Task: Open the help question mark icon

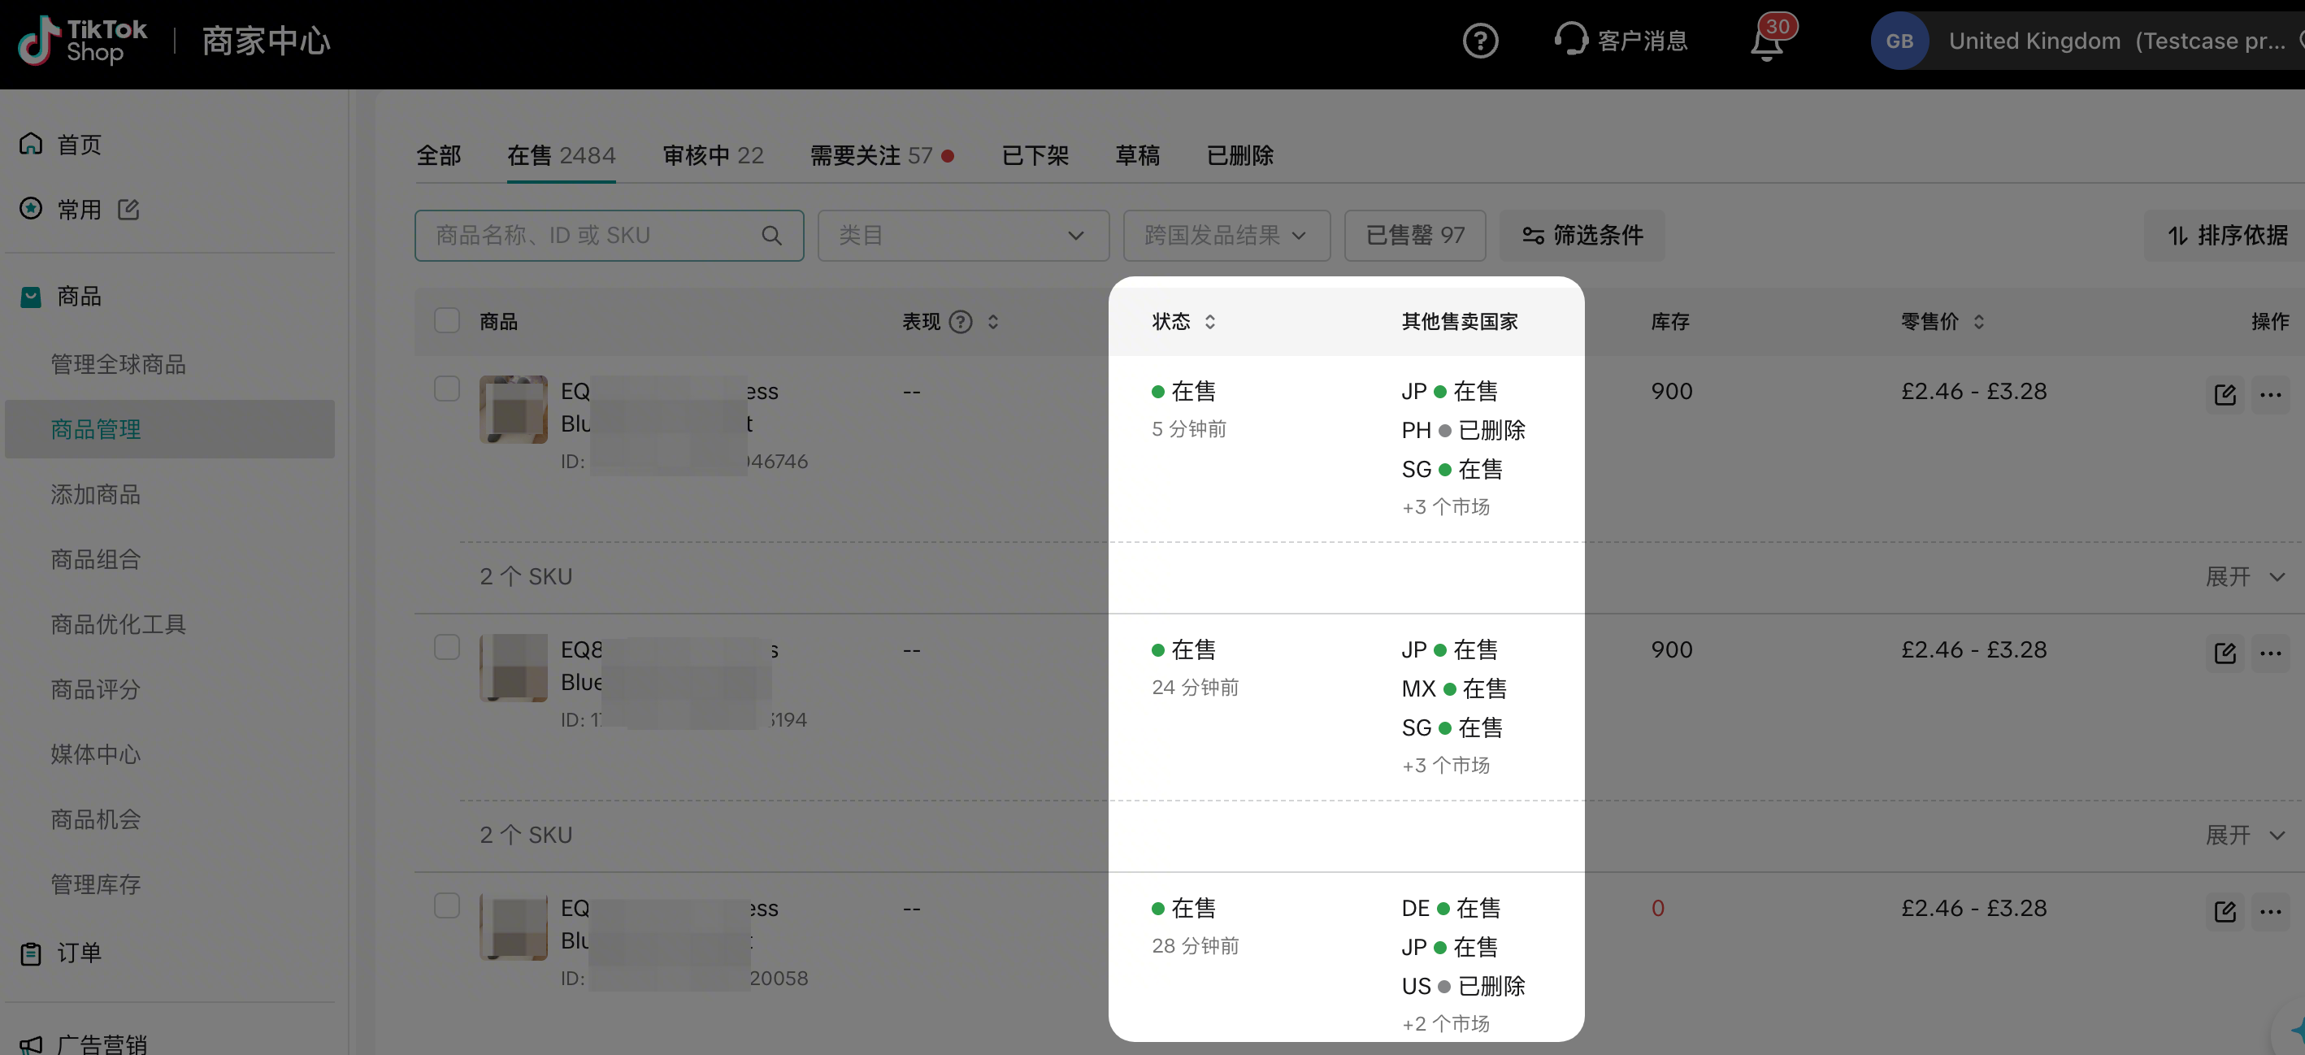Action: click(x=1480, y=41)
